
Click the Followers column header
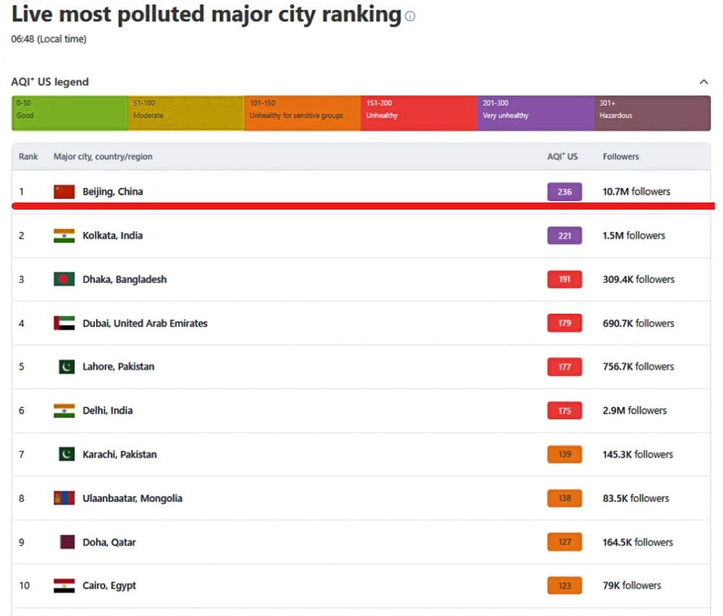coord(620,157)
